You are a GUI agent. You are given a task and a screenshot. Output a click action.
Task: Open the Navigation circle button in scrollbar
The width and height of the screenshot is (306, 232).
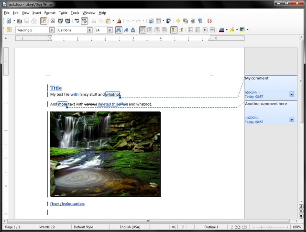pyautogui.click(x=301, y=211)
